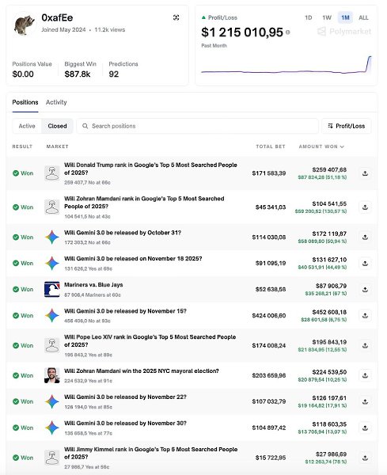The width and height of the screenshot is (387, 475).
Task: Share the Pope Leo XIV position
Action: [365, 346]
